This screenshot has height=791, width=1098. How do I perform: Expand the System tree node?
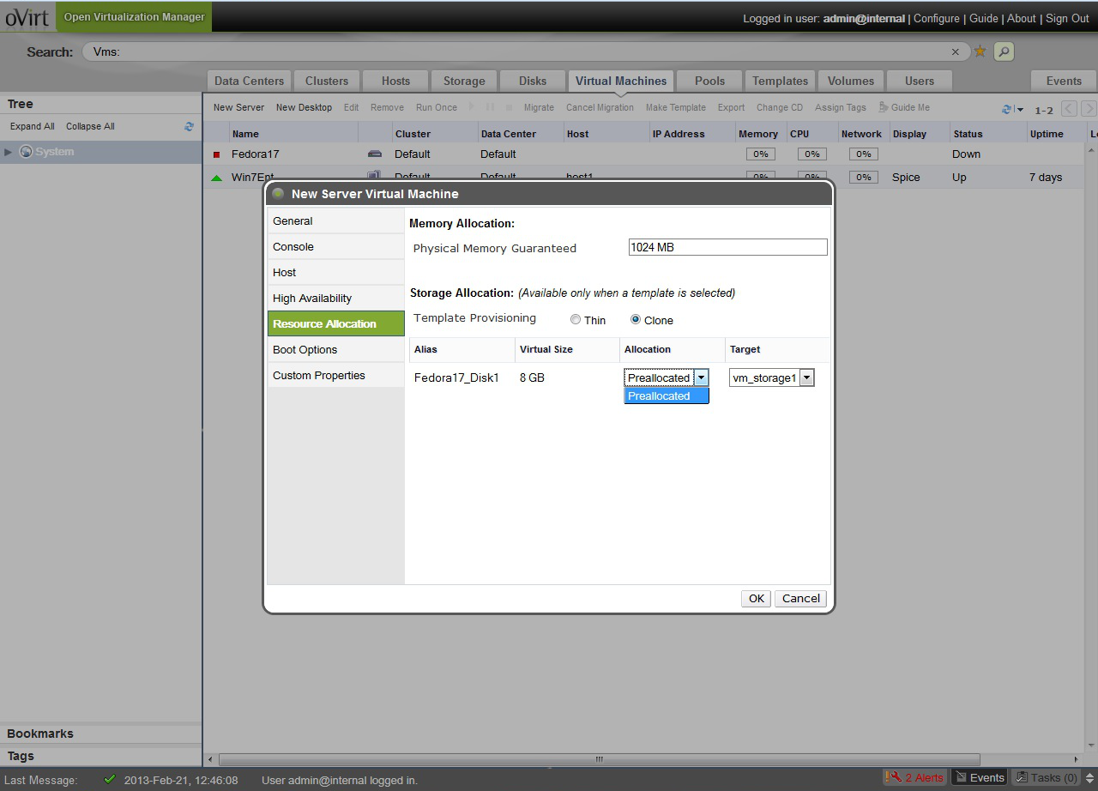(x=9, y=152)
